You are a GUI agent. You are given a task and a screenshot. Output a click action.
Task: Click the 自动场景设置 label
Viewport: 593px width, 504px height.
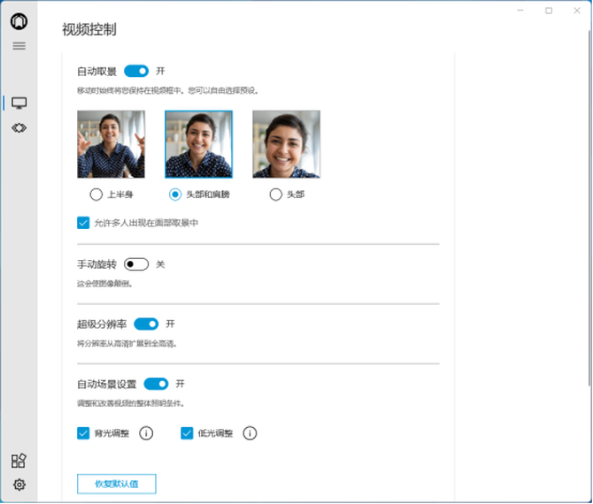[x=106, y=385]
